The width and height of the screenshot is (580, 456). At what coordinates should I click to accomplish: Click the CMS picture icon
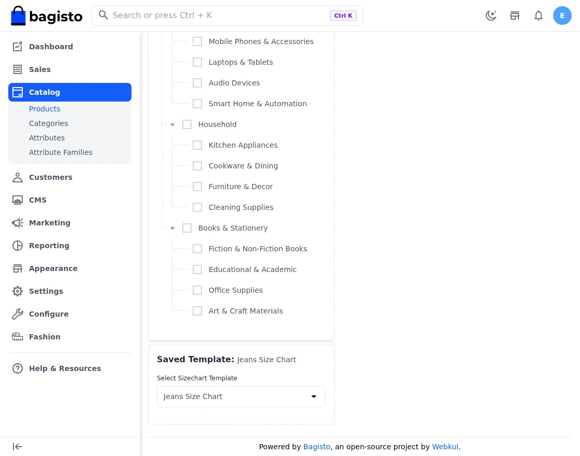[x=18, y=200]
